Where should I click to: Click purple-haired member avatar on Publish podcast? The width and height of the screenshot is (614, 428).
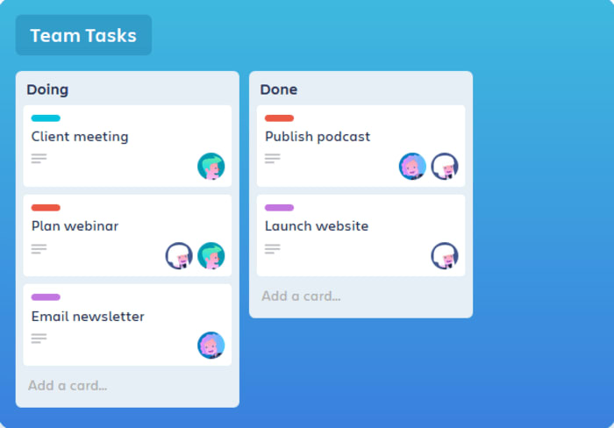coord(412,167)
